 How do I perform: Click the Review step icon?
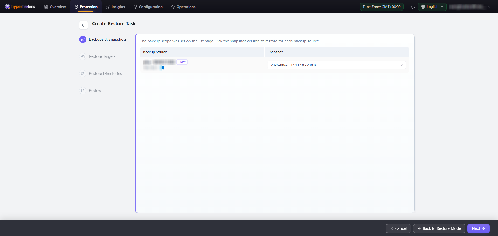click(x=83, y=91)
